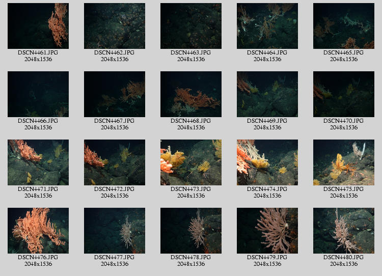The height and width of the screenshot is (276, 382).
Task: Select the DSCN4462.JPG thumbnail
Action: pyautogui.click(x=115, y=26)
